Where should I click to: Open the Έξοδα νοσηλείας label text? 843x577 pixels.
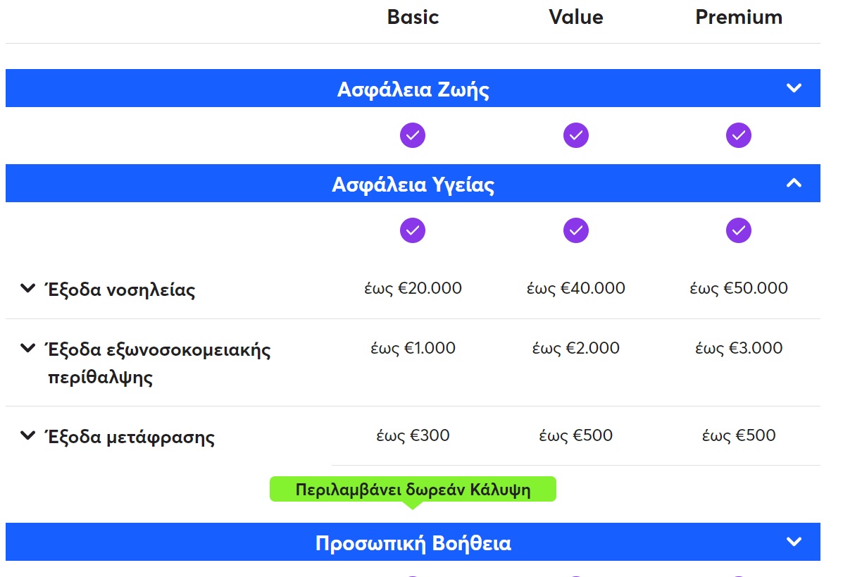coord(121,290)
